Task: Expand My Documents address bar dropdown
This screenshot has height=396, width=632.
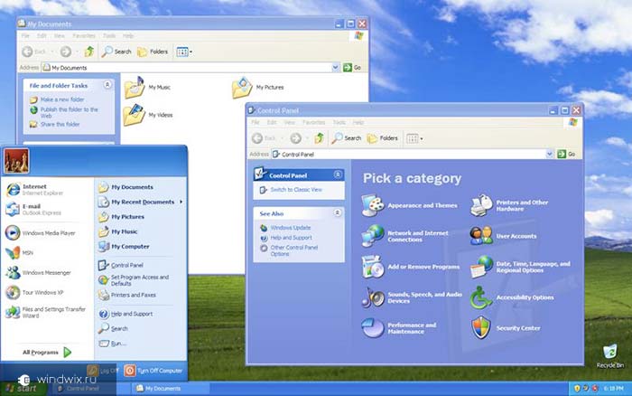Action: (335, 68)
